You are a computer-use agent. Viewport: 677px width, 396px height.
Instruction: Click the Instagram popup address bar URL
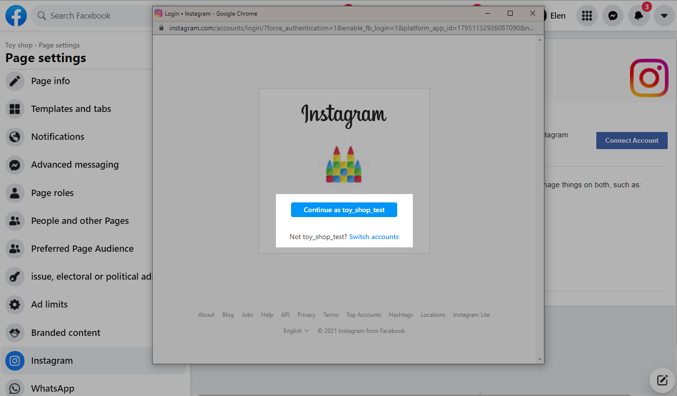351,28
